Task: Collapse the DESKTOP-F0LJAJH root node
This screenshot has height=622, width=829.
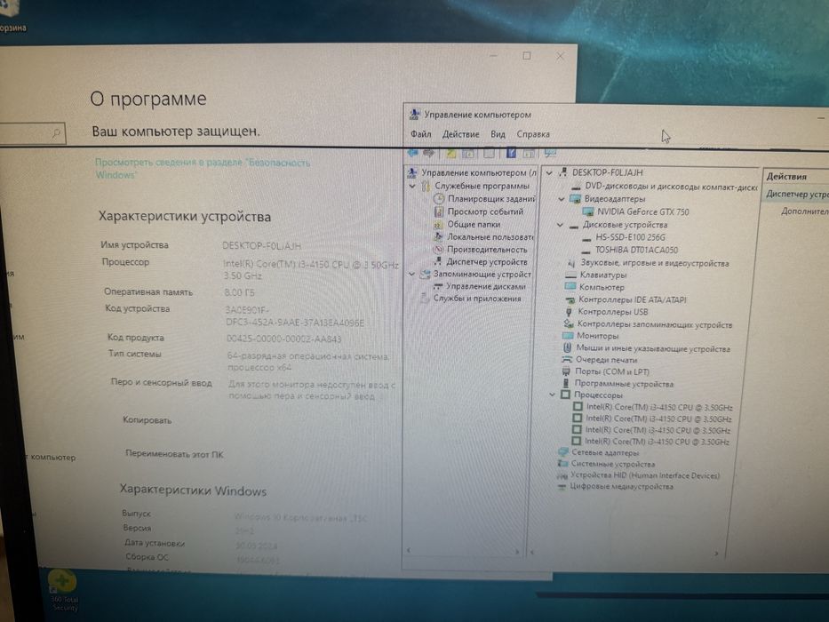Action: (x=550, y=173)
